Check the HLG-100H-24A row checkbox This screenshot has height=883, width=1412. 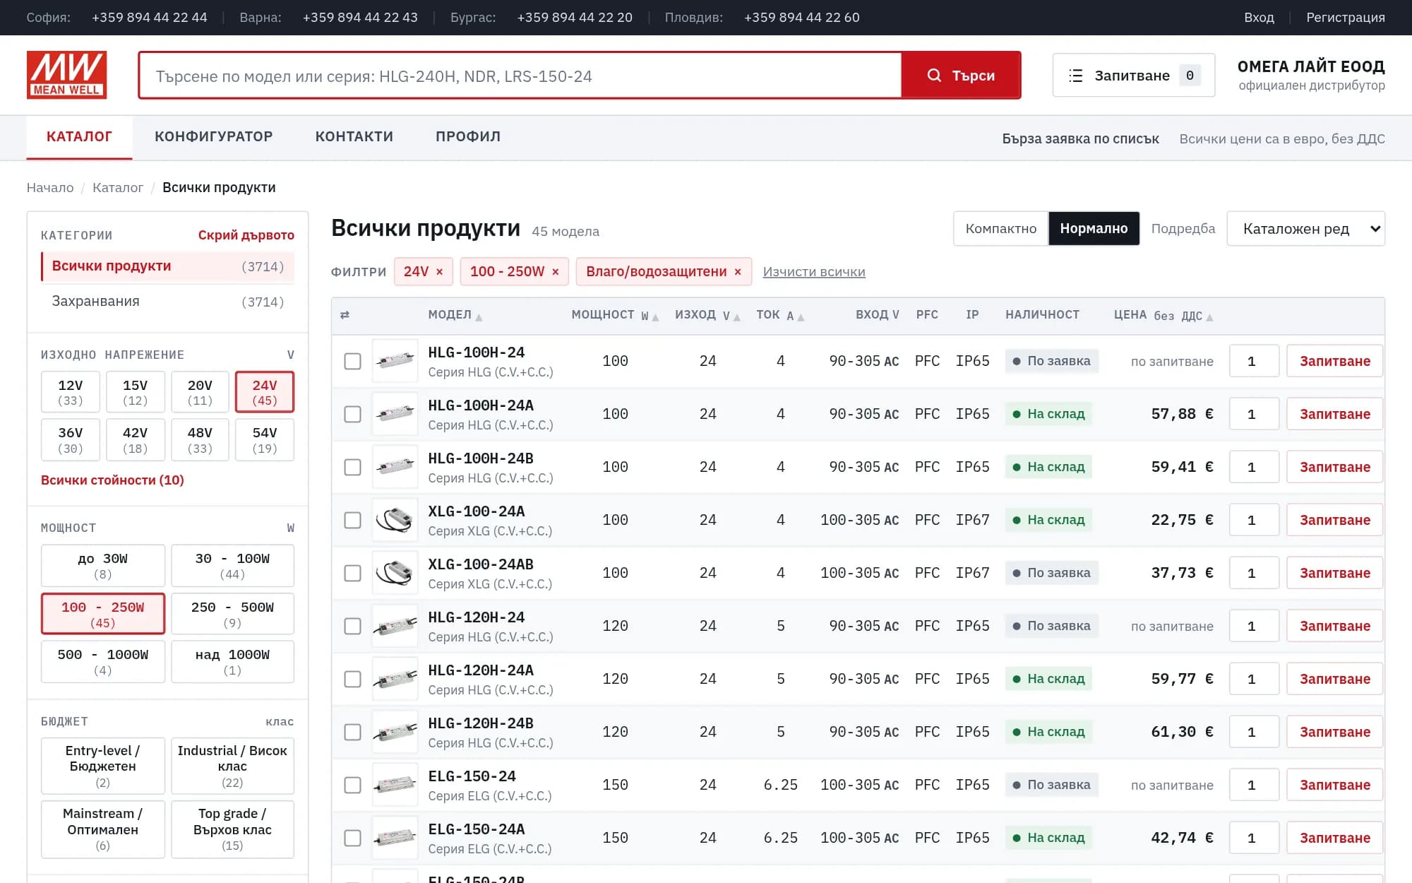tap(352, 414)
